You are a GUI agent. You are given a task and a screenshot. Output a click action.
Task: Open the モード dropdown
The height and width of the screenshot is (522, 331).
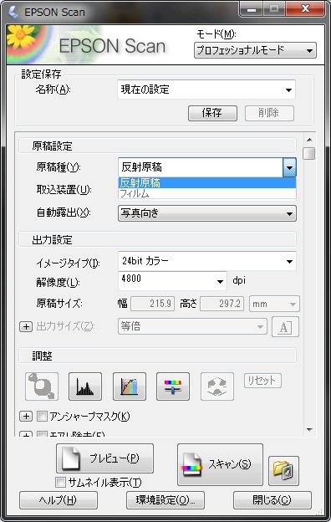click(255, 50)
